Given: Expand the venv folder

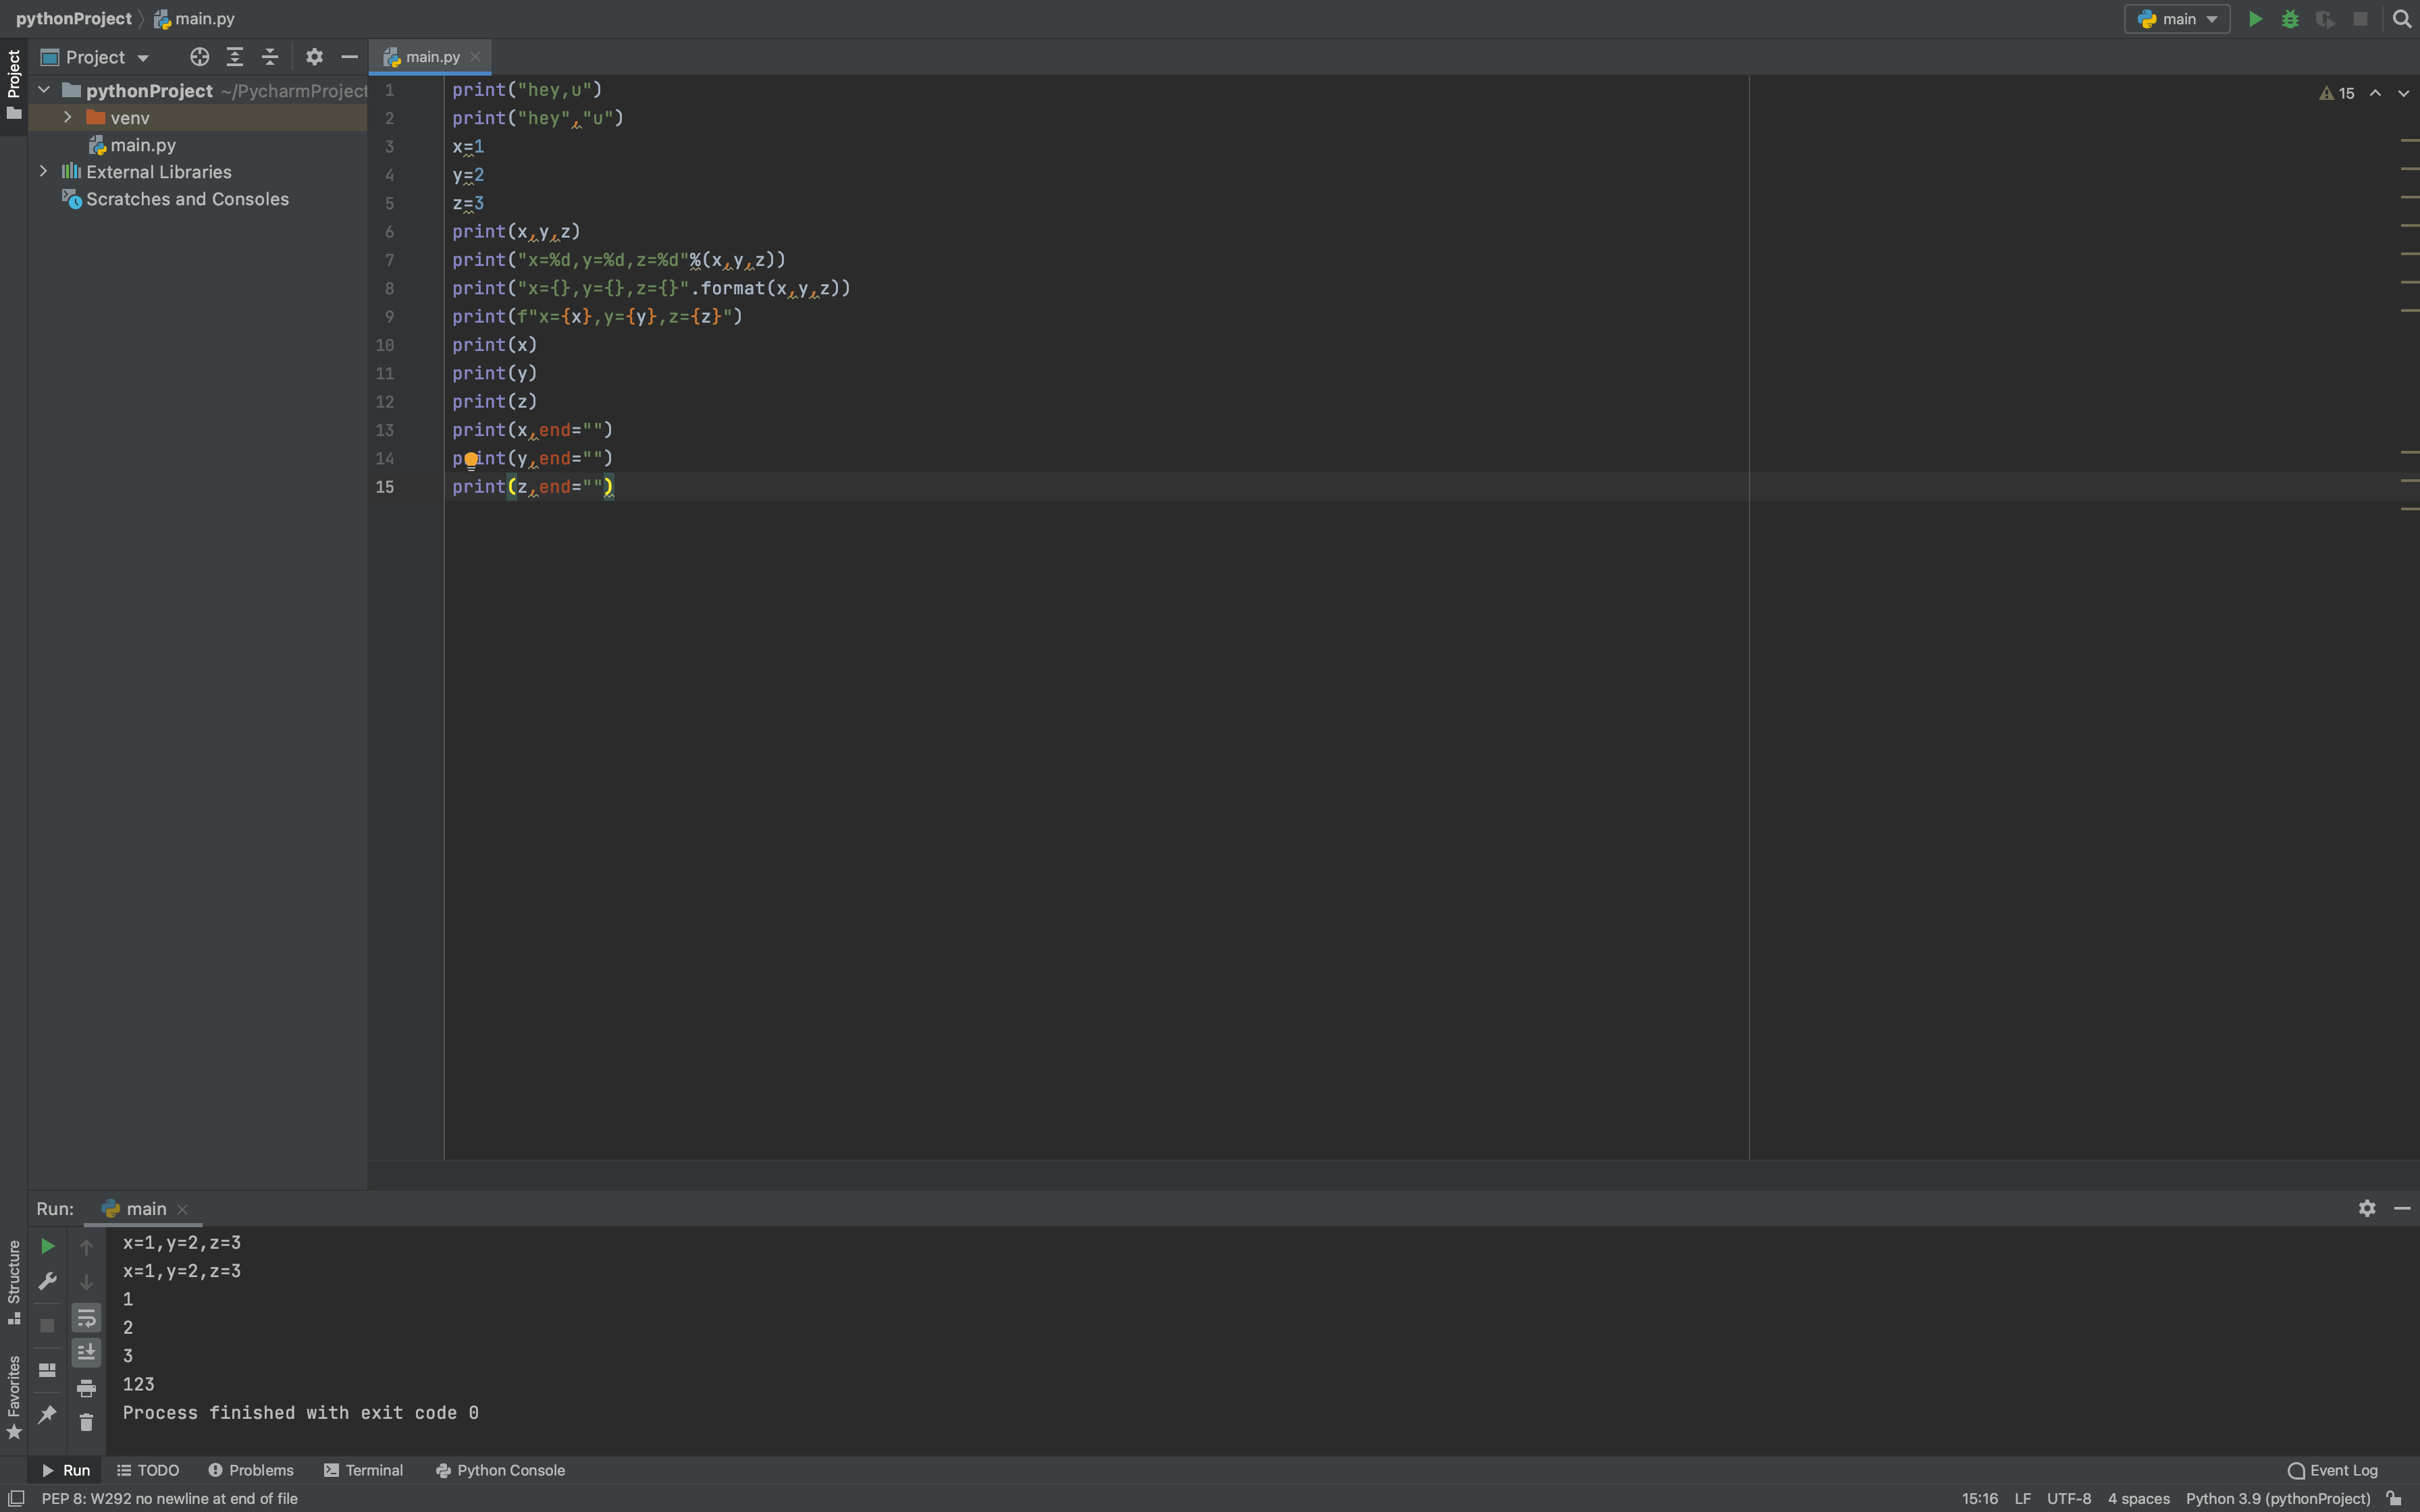Looking at the screenshot, I should [67, 118].
